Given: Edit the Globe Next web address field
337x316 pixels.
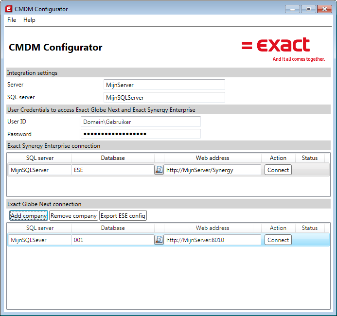Looking at the screenshot, I should [213, 240].
